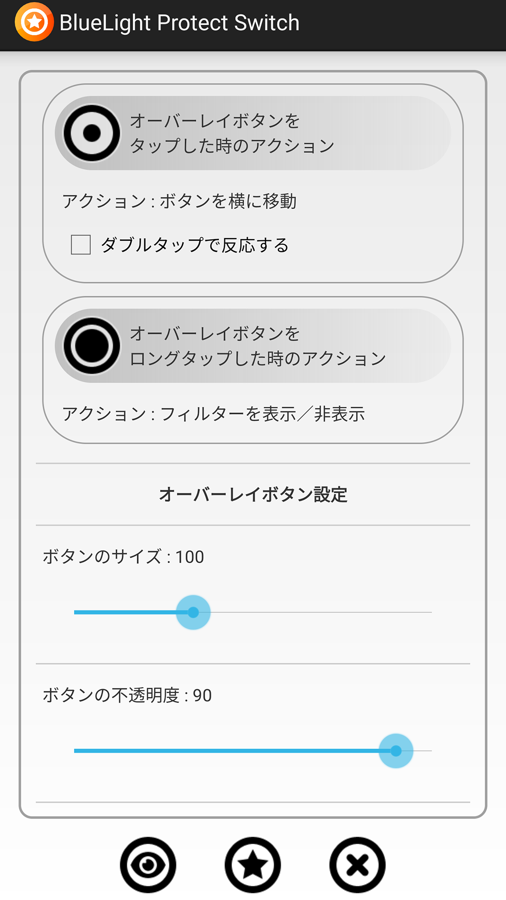Click the left start of the opacity slider track

(x=76, y=750)
